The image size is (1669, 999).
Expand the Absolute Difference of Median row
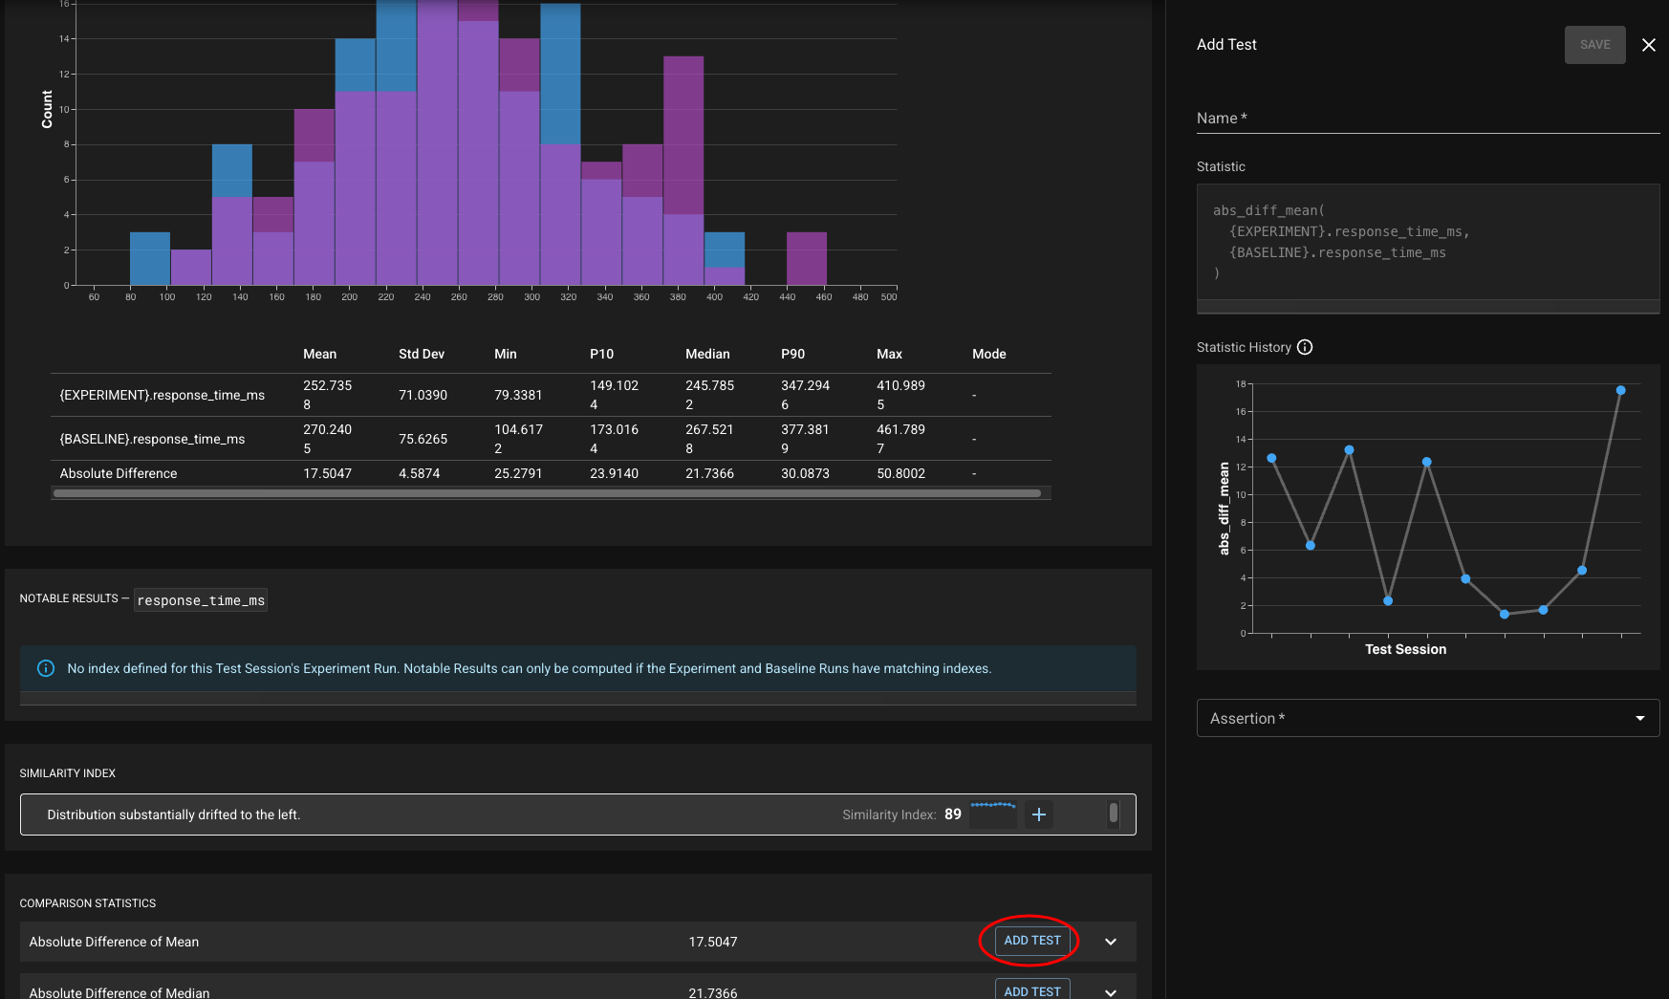pyautogui.click(x=1111, y=992)
